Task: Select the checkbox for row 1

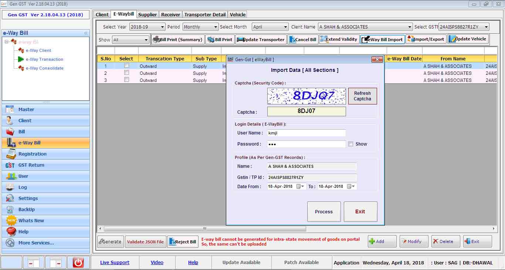Action: (126, 66)
